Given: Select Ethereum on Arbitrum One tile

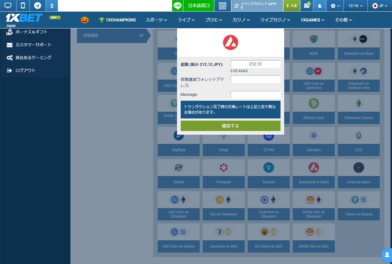Looking at the screenshot, I should coord(358,77).
